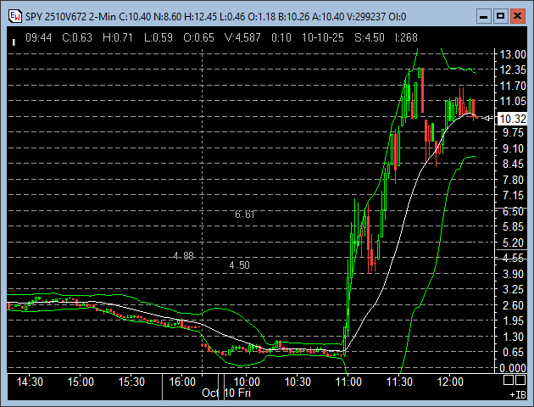This screenshot has height=407, width=534.
Task: Click the 11:00 time axis label
Action: pos(348,382)
